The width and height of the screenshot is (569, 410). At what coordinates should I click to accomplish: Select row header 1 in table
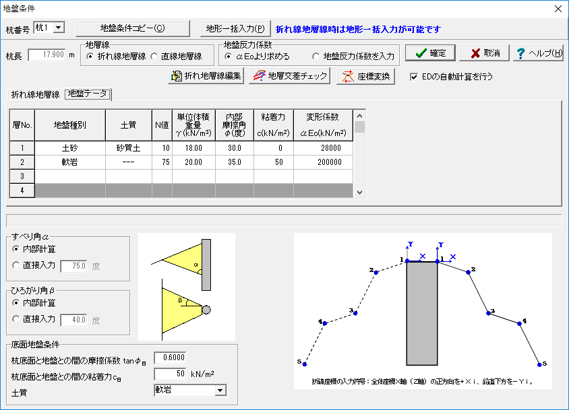point(22,148)
